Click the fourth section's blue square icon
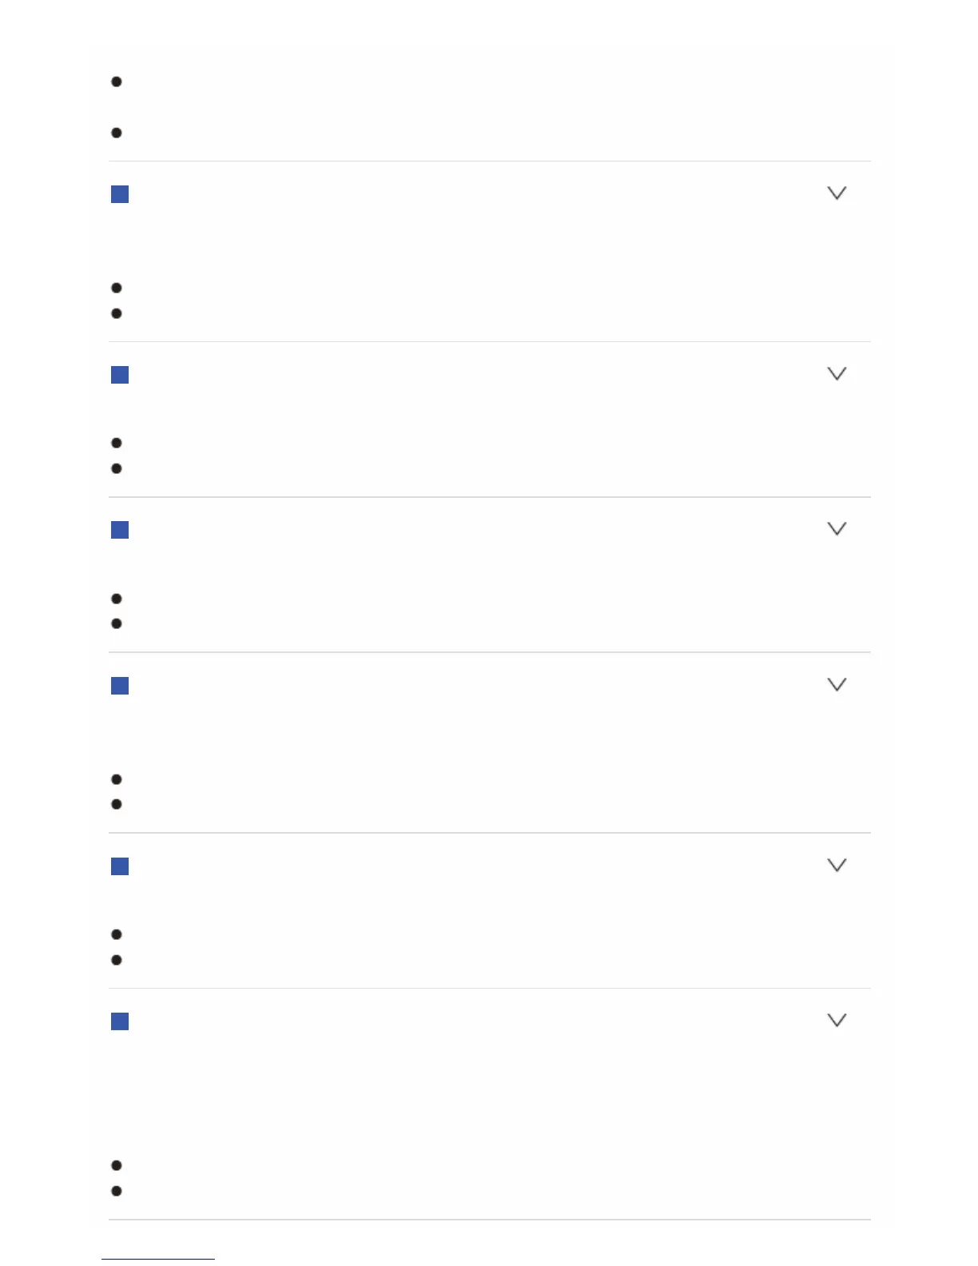The width and height of the screenshot is (978, 1266). 120,686
